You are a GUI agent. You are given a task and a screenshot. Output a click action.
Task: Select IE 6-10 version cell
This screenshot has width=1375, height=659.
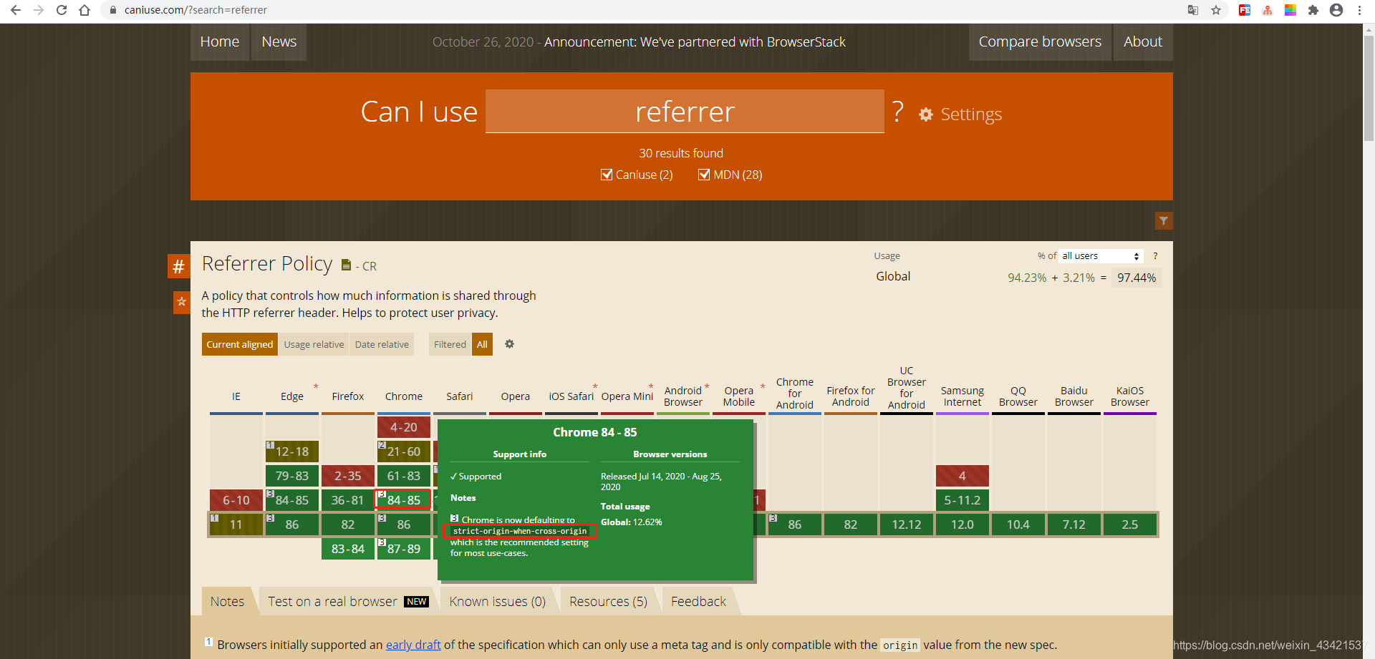point(236,500)
